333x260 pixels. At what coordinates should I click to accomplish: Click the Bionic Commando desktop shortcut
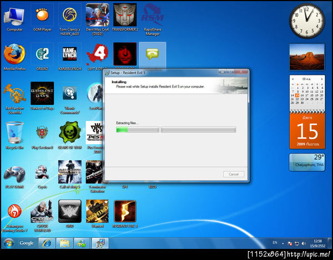click(70, 99)
